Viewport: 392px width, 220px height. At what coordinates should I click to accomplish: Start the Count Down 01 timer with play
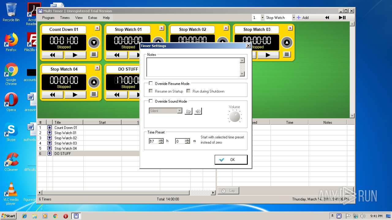(x=75, y=55)
